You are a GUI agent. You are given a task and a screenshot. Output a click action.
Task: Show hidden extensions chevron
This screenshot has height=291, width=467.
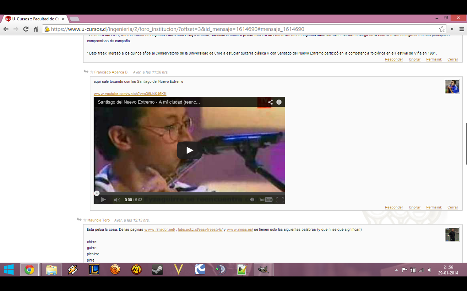point(452,29)
